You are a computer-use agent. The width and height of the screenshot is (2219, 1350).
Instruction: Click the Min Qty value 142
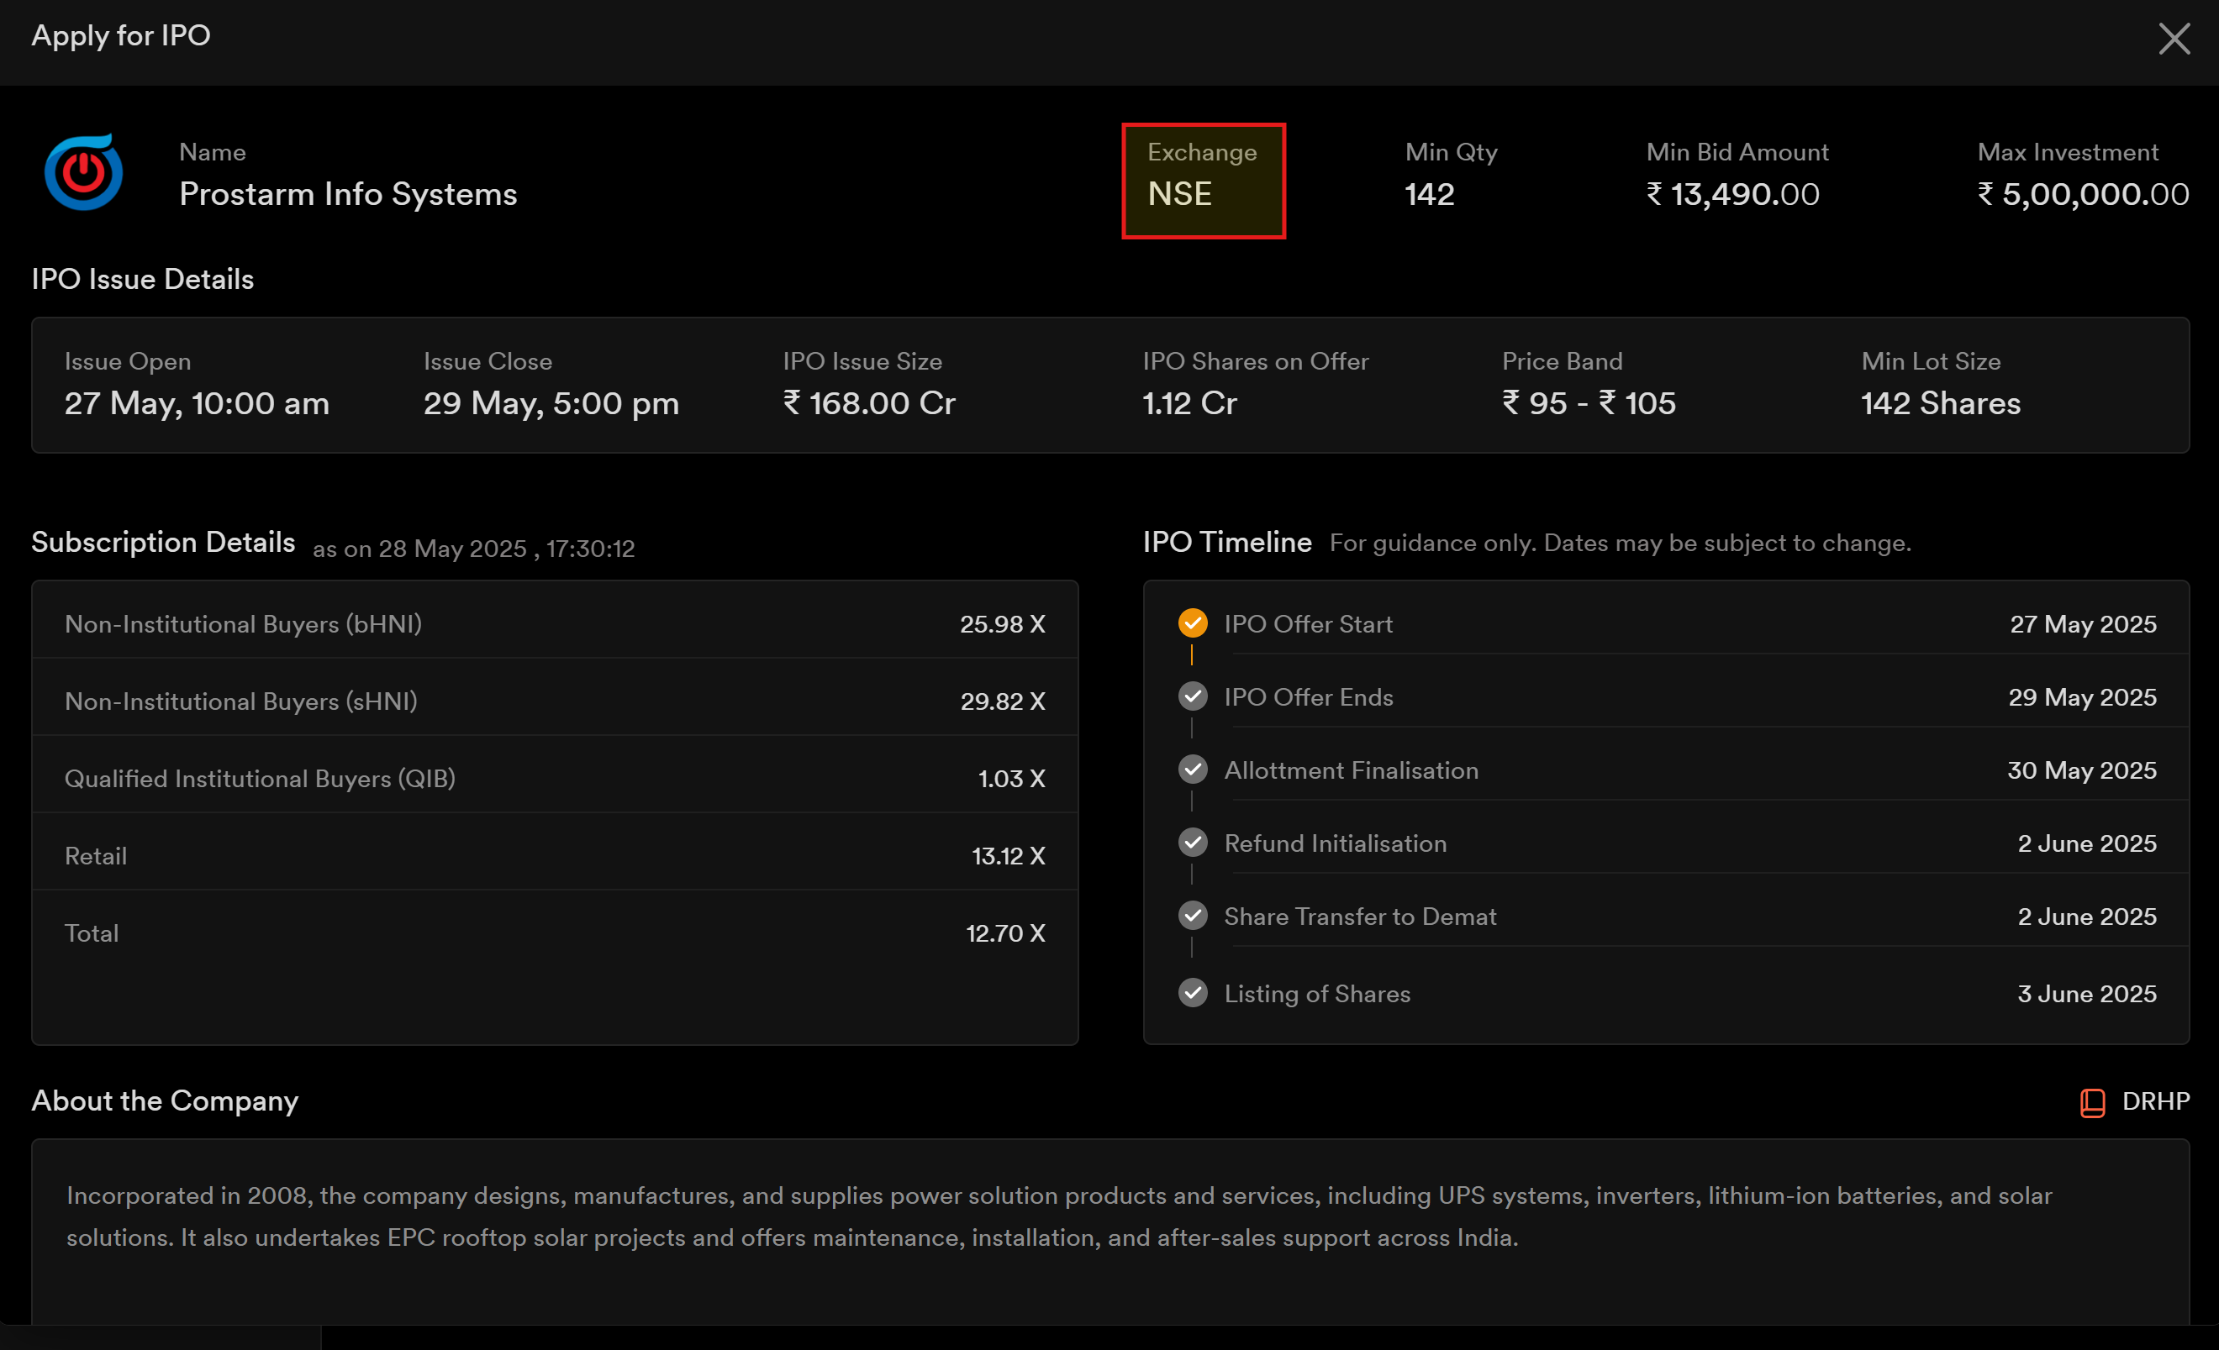[x=1429, y=194]
